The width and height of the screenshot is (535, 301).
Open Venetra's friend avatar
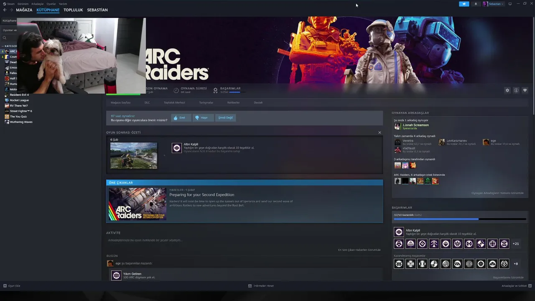click(397, 142)
